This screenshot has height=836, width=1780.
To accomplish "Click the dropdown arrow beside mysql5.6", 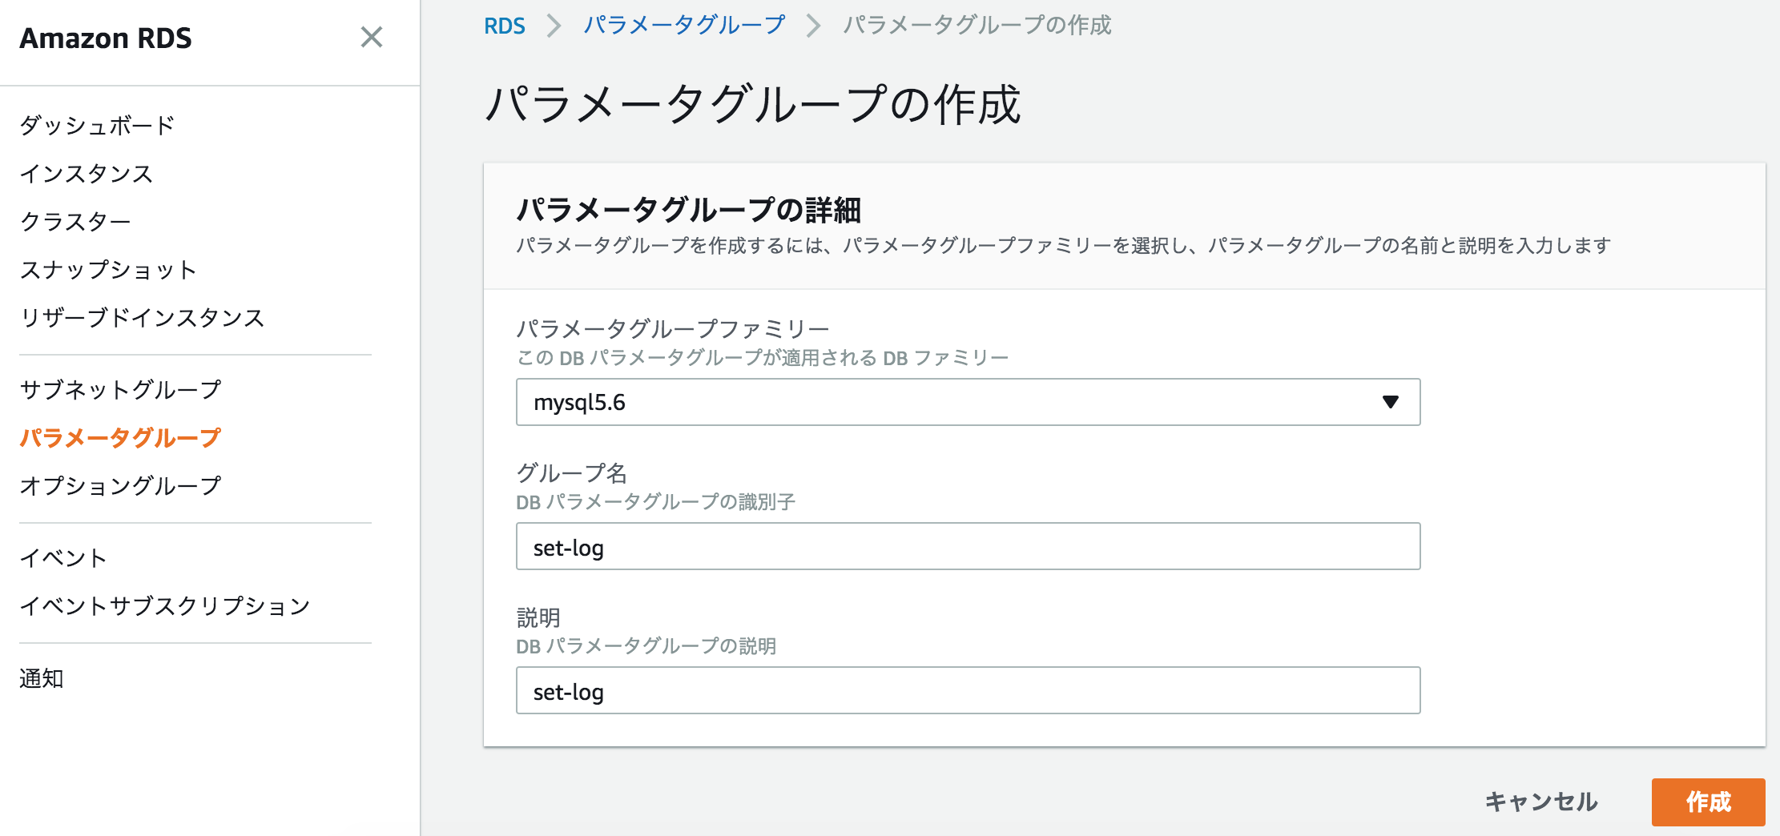I will [1390, 402].
